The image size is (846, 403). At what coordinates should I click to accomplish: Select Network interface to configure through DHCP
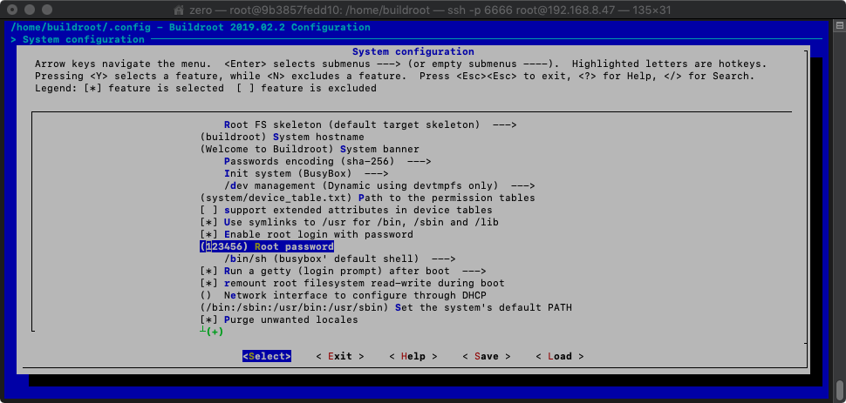pos(343,295)
